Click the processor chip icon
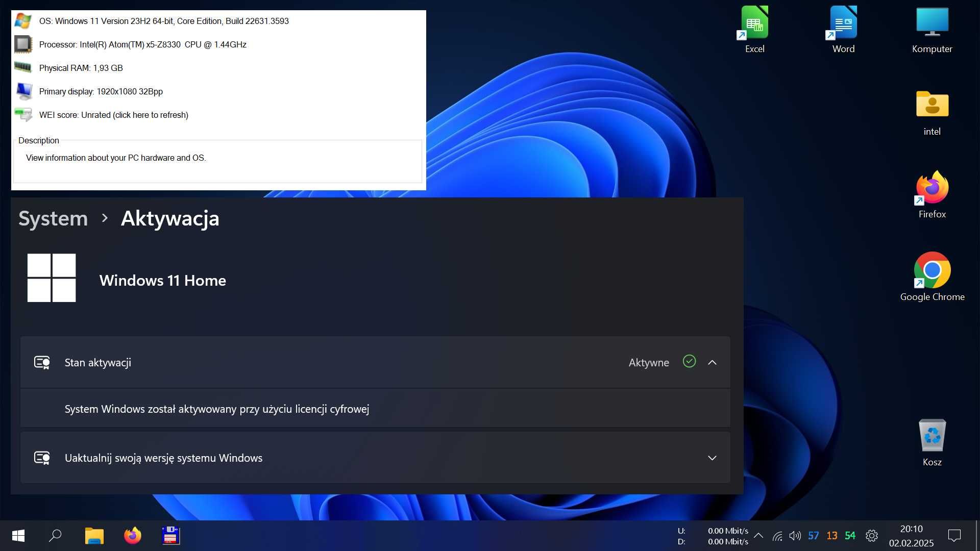 [23, 44]
